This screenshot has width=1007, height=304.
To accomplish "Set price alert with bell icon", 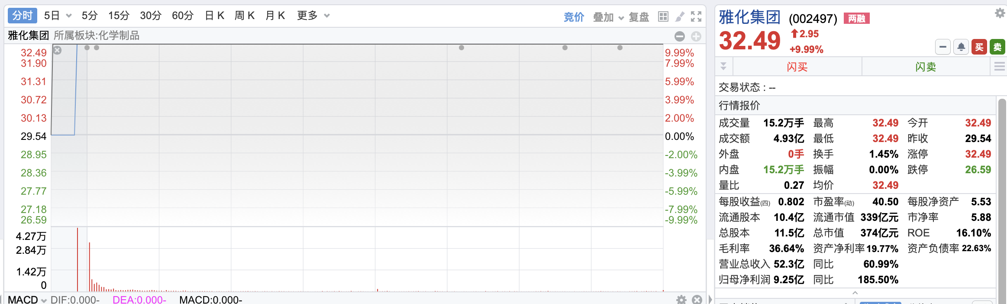I will point(961,47).
